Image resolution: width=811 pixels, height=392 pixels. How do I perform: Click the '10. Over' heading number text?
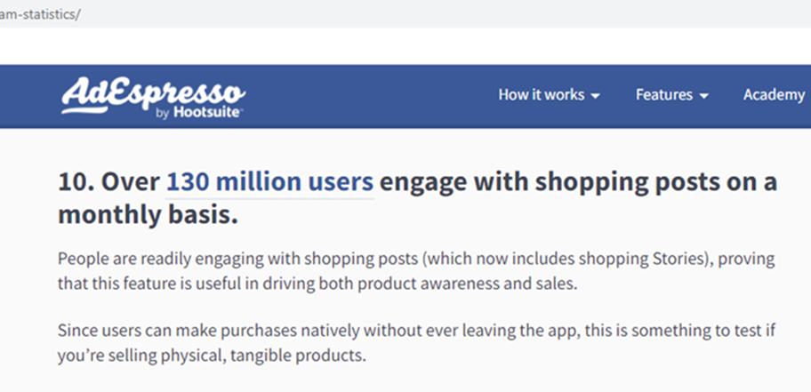(108, 182)
